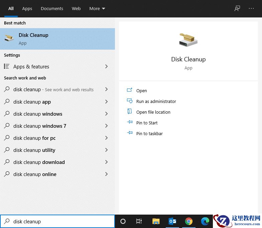Expand the Apps & features result arrow
Image resolution: width=262 pixels, height=228 pixels.
[x=106, y=67]
